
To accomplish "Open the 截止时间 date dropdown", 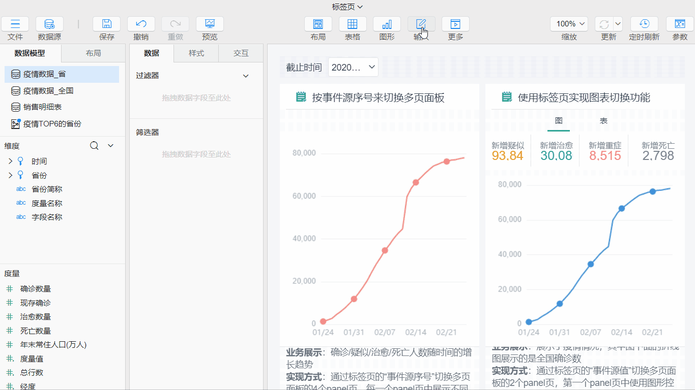I will [353, 67].
